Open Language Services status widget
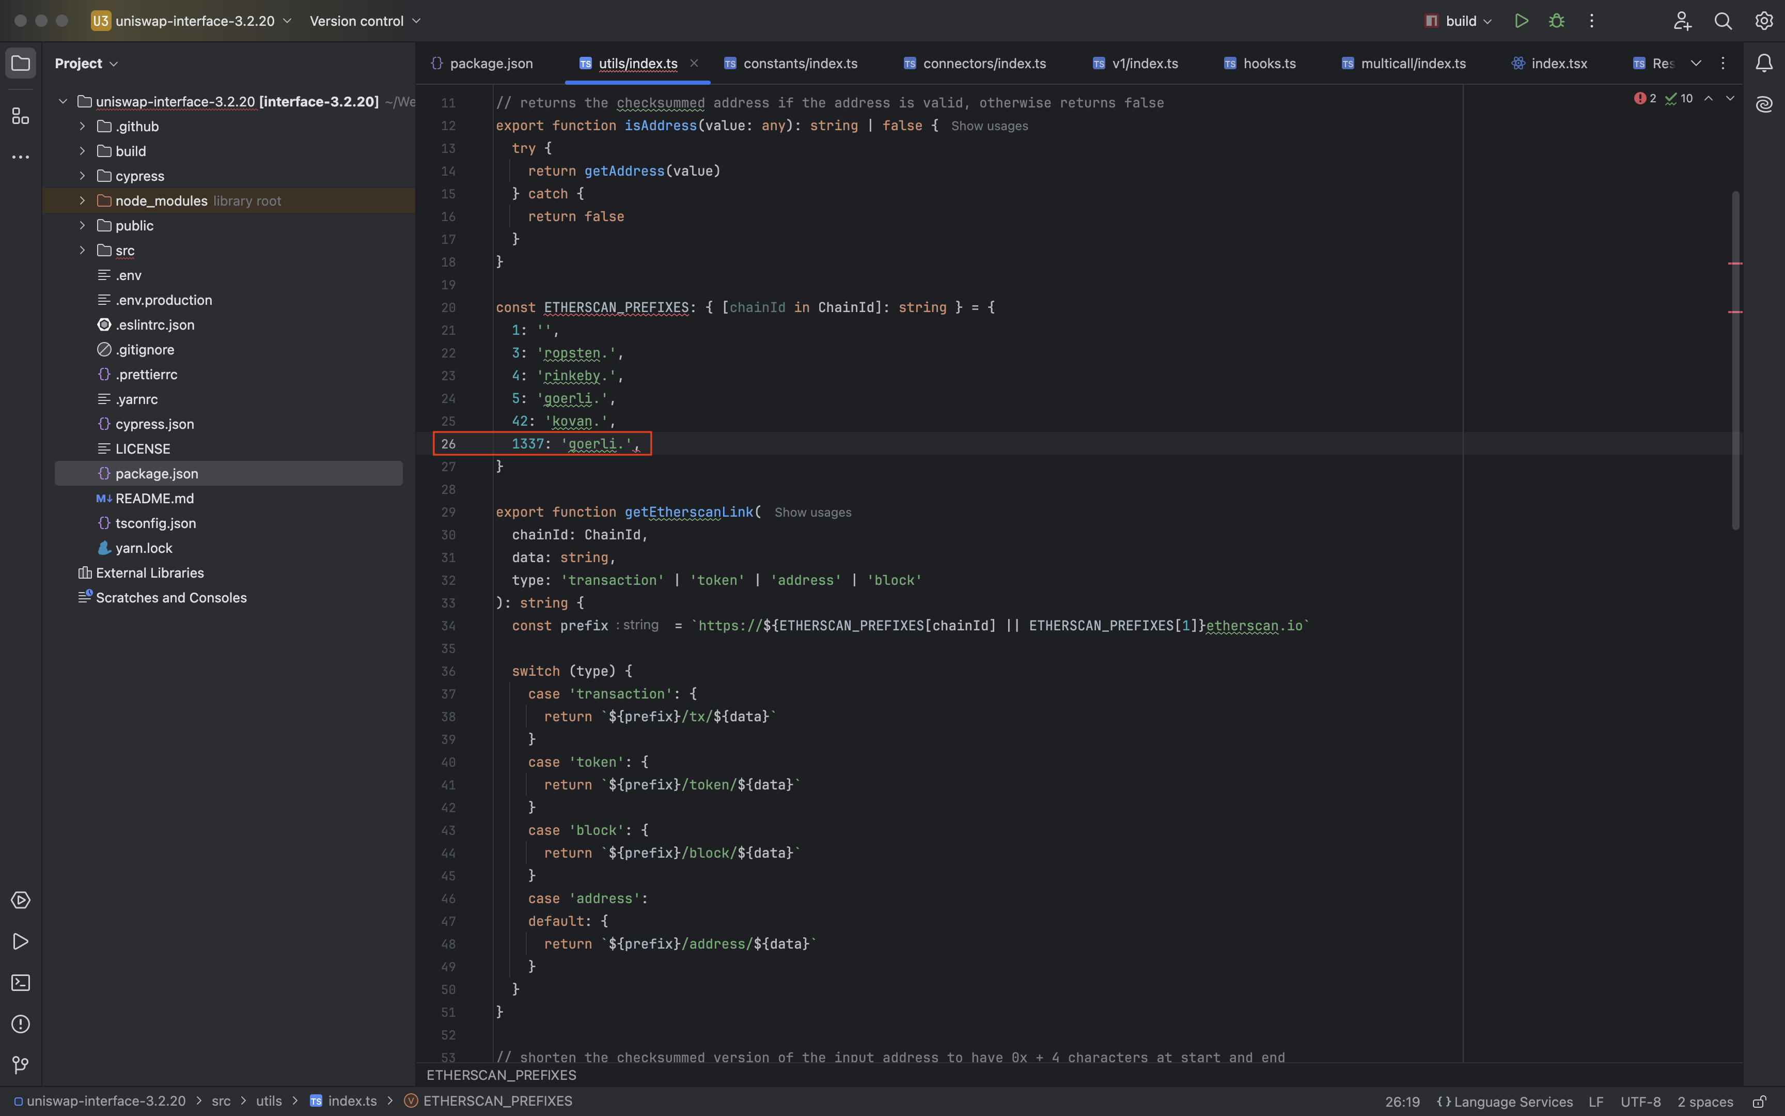The width and height of the screenshot is (1785, 1116). [1505, 1102]
